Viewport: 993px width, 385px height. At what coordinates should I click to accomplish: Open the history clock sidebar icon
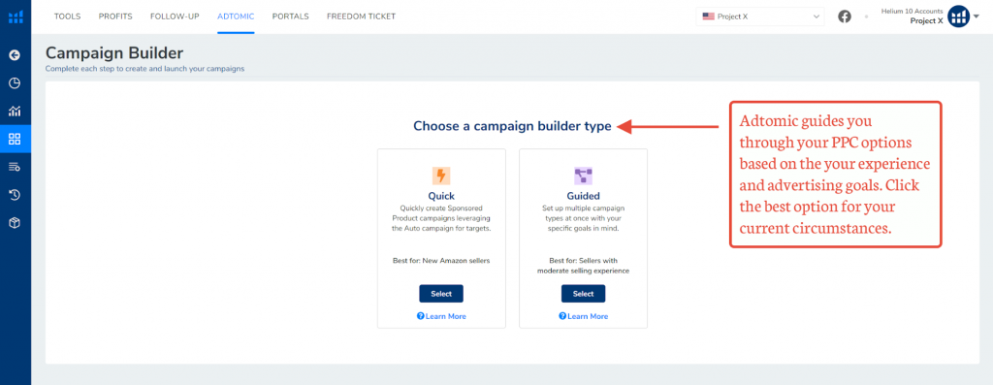pos(15,195)
